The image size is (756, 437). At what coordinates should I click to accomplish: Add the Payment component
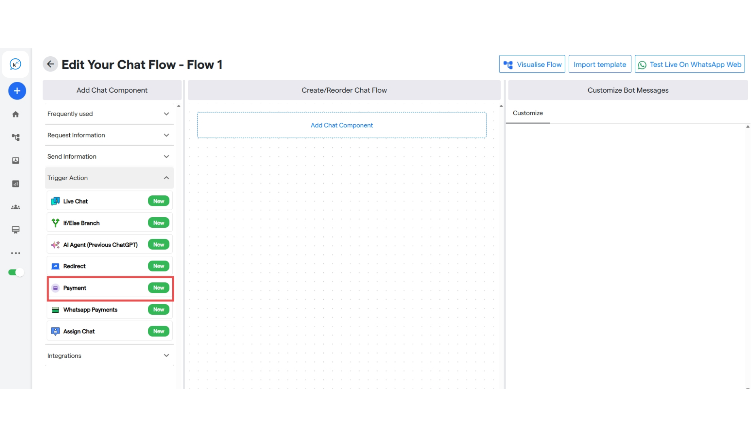(110, 288)
